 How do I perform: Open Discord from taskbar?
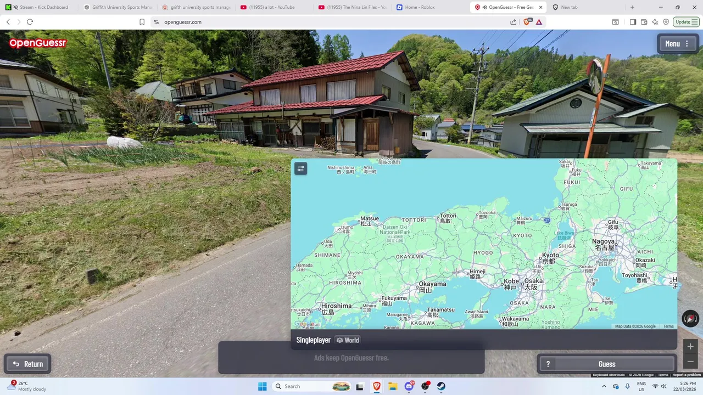point(409,386)
